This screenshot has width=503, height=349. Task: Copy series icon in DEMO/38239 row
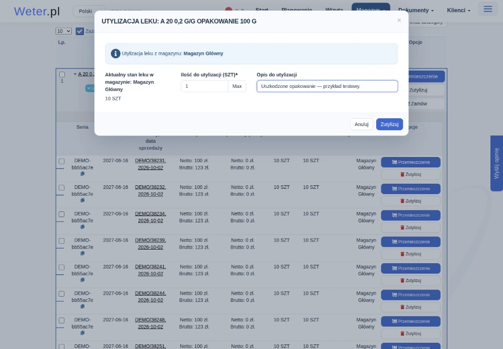coord(82,253)
